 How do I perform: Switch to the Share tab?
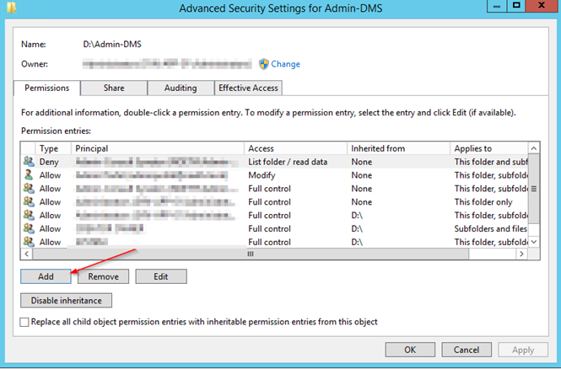(114, 88)
